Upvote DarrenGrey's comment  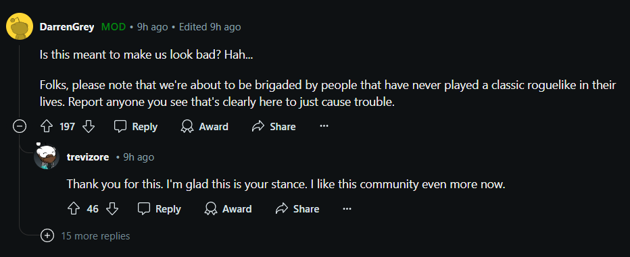pyautogui.click(x=47, y=127)
